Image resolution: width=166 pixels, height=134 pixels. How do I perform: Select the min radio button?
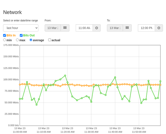click(x=4, y=40)
